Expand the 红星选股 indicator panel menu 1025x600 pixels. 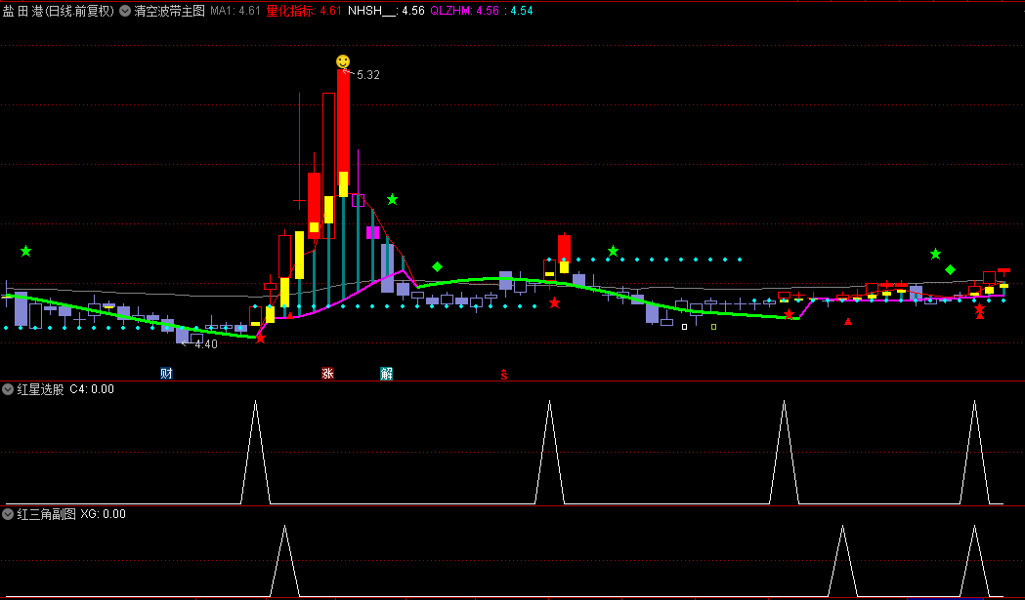coord(9,389)
